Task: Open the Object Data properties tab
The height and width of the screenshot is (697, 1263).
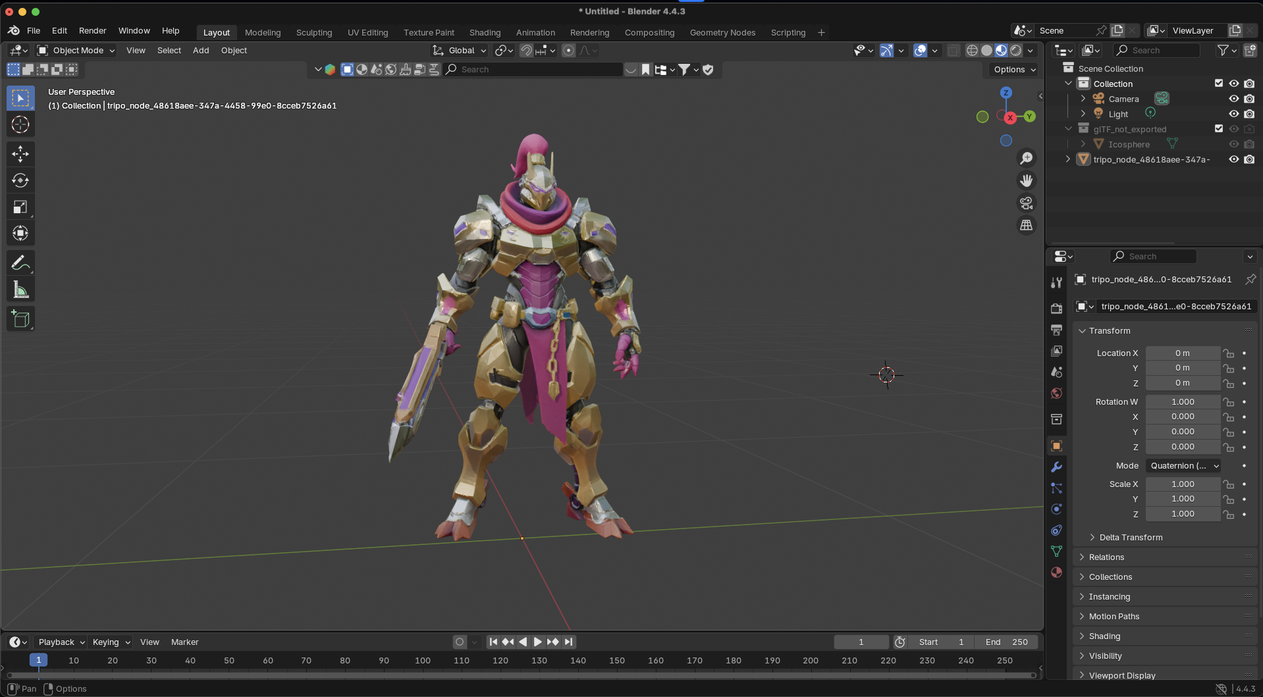Action: [x=1056, y=551]
